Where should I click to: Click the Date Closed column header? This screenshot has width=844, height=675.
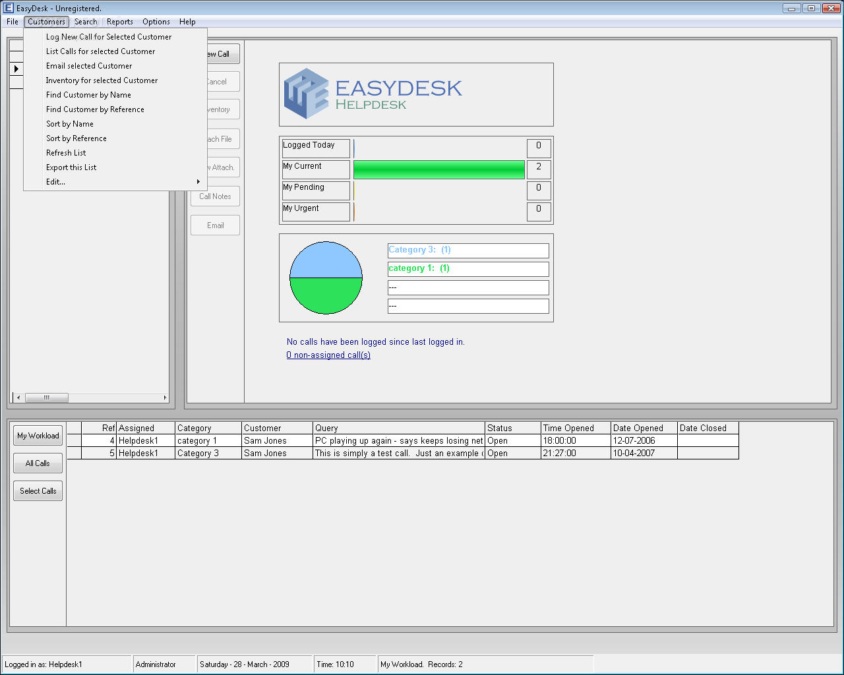point(708,428)
